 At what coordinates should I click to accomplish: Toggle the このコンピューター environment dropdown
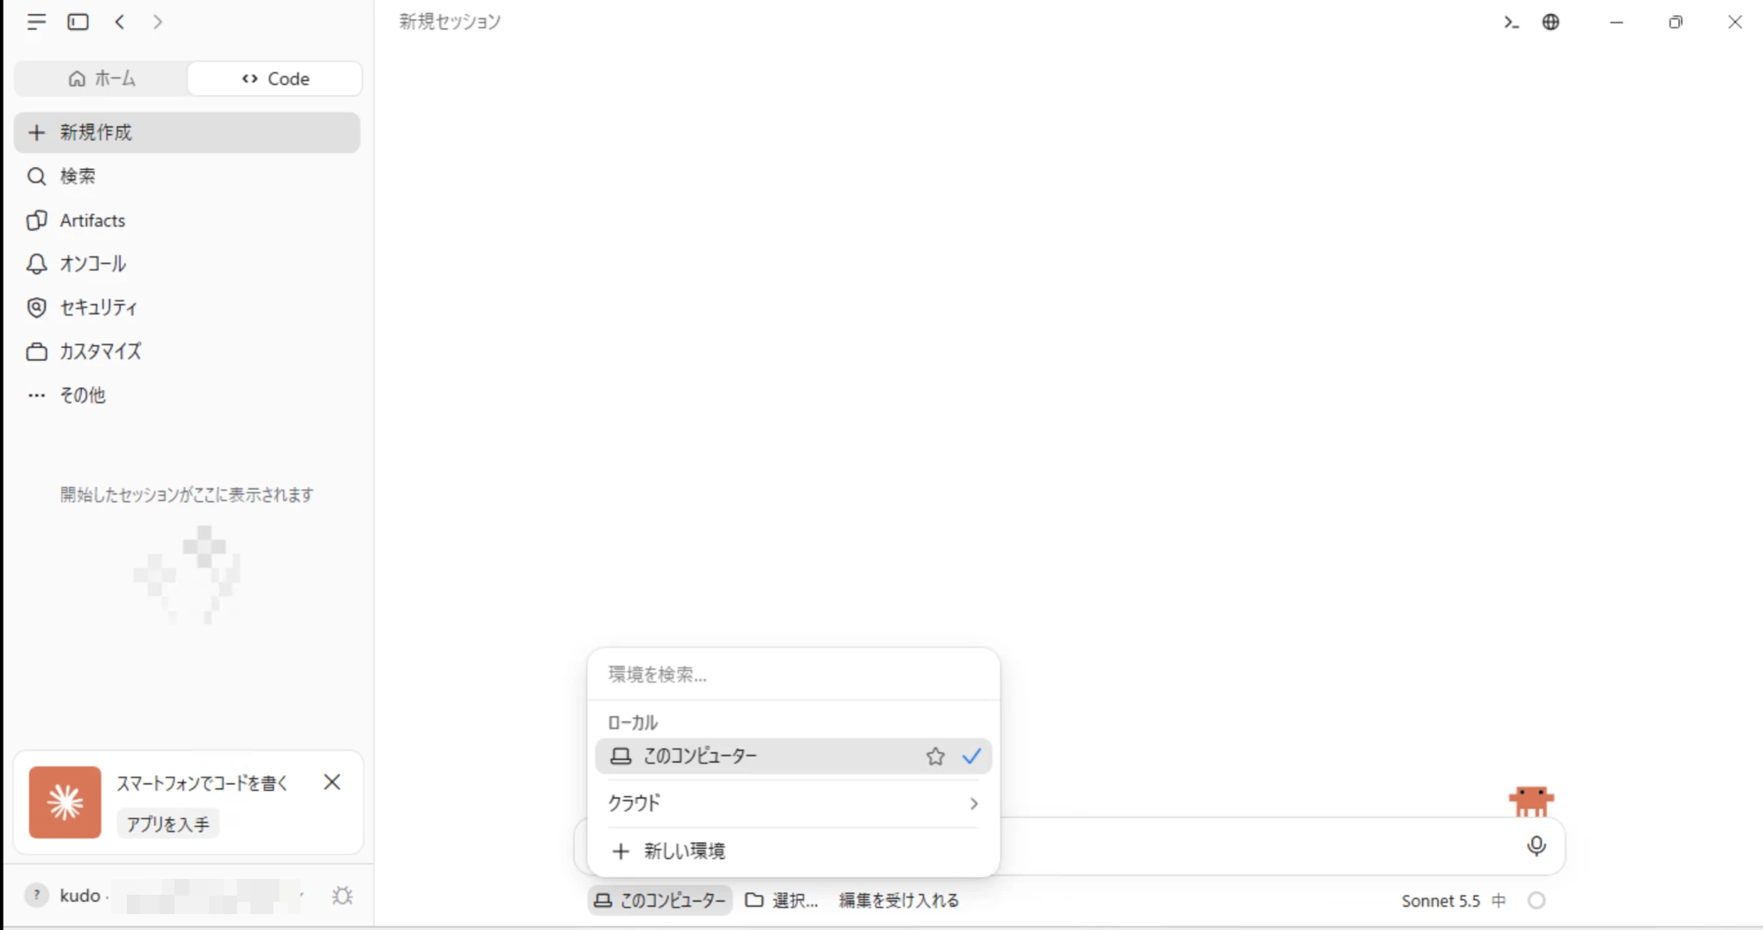[x=660, y=900]
